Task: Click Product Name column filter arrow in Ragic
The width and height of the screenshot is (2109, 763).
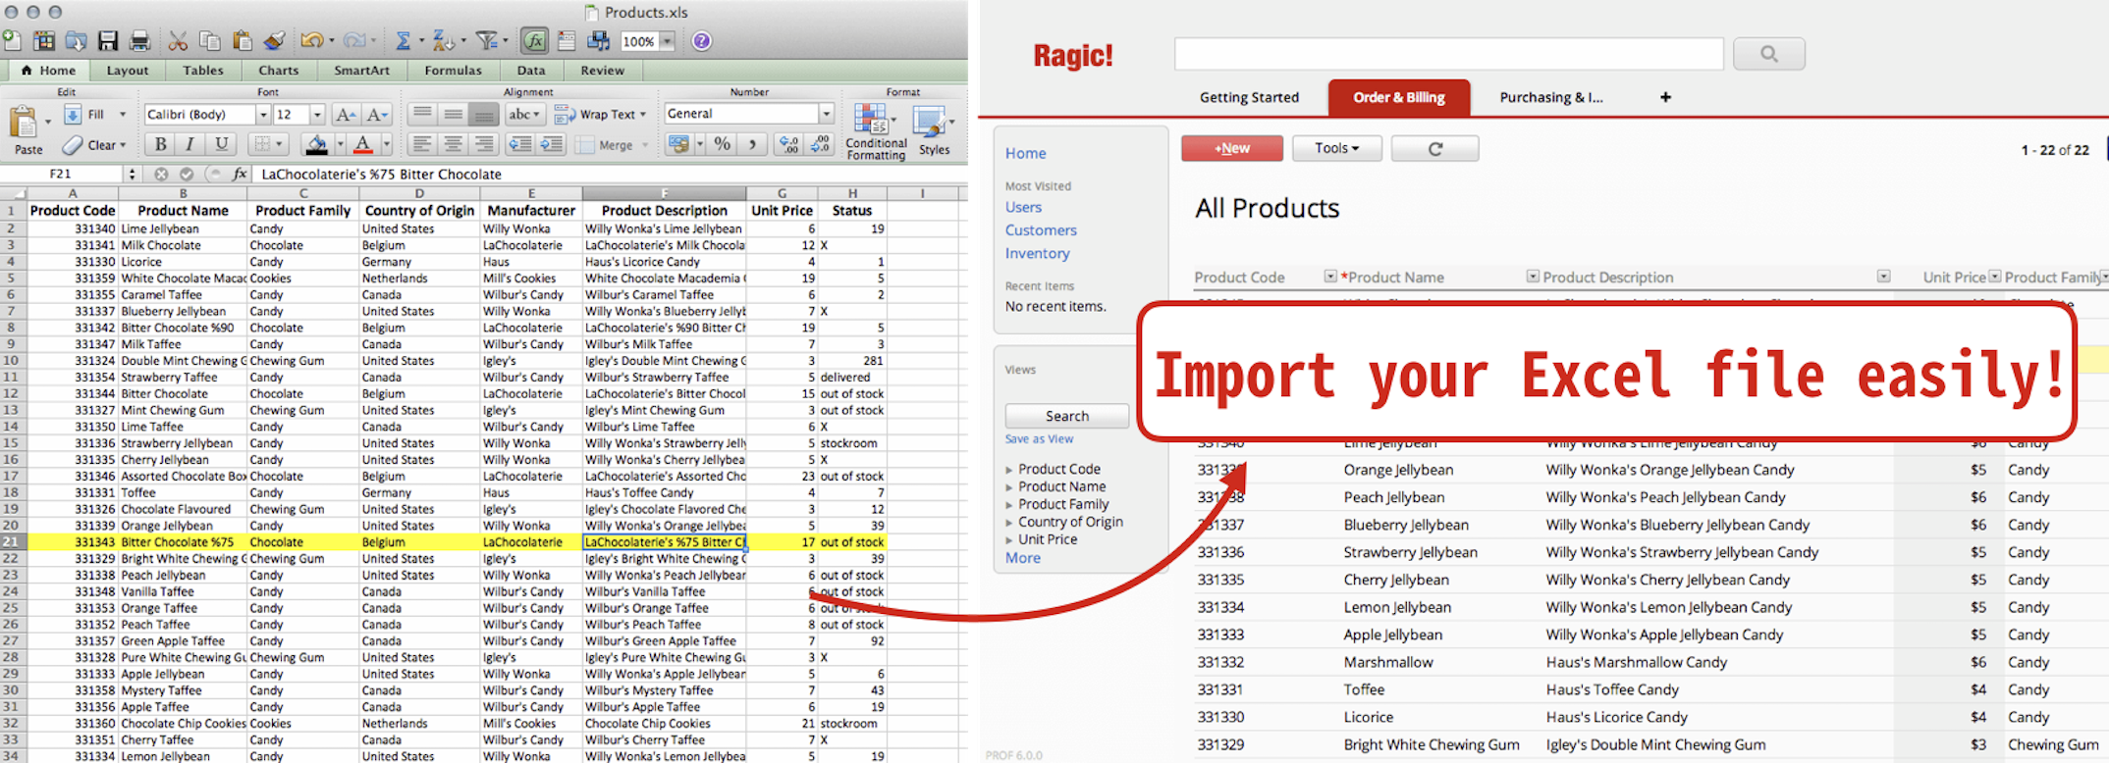Action: coord(1532,277)
